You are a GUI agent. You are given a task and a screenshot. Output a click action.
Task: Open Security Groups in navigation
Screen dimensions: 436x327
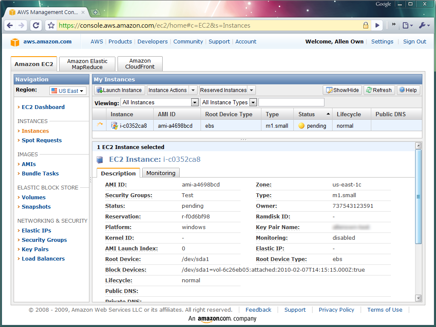pyautogui.click(x=44, y=240)
